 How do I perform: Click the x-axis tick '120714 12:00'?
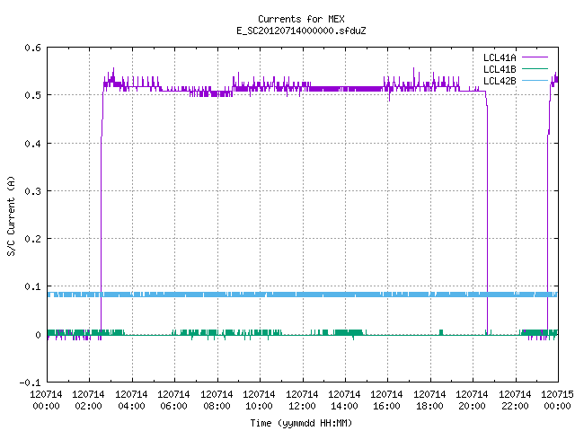pos(302,400)
